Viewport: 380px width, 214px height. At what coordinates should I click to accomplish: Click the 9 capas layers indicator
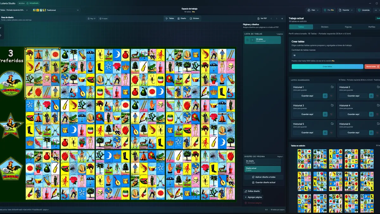104,18
